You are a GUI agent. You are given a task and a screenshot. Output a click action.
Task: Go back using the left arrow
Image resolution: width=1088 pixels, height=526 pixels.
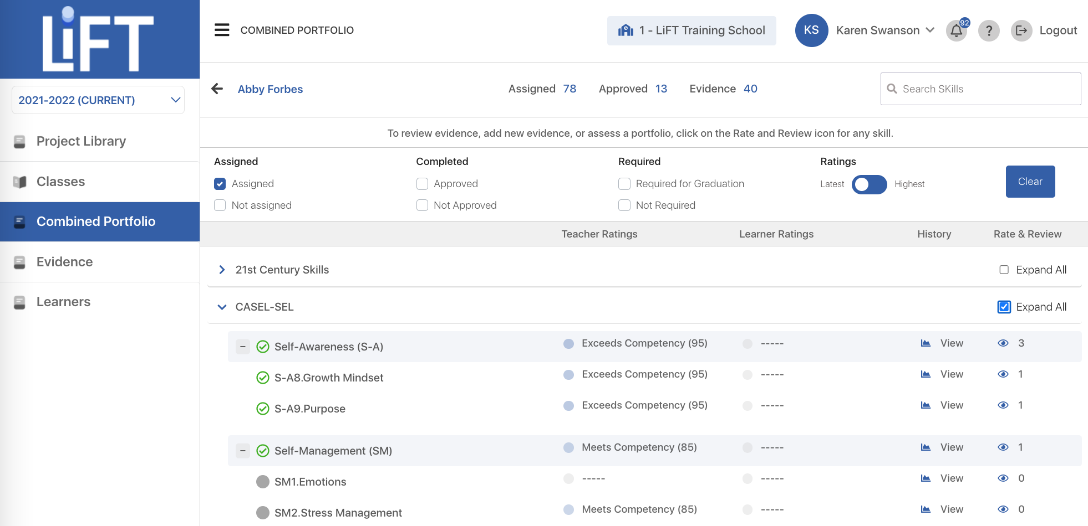(x=217, y=89)
